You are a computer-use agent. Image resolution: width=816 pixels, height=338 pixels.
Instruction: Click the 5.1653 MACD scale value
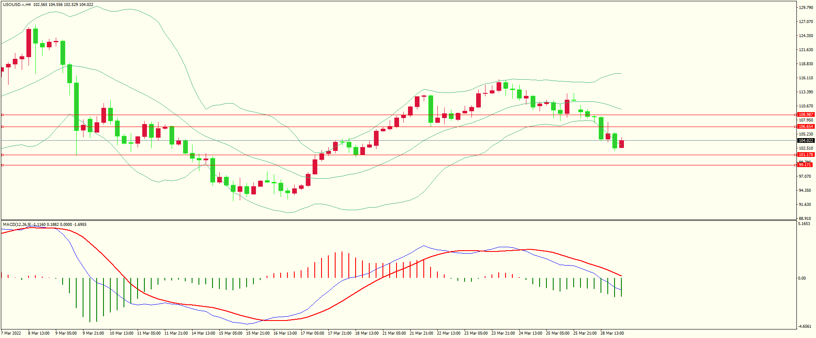click(x=804, y=224)
